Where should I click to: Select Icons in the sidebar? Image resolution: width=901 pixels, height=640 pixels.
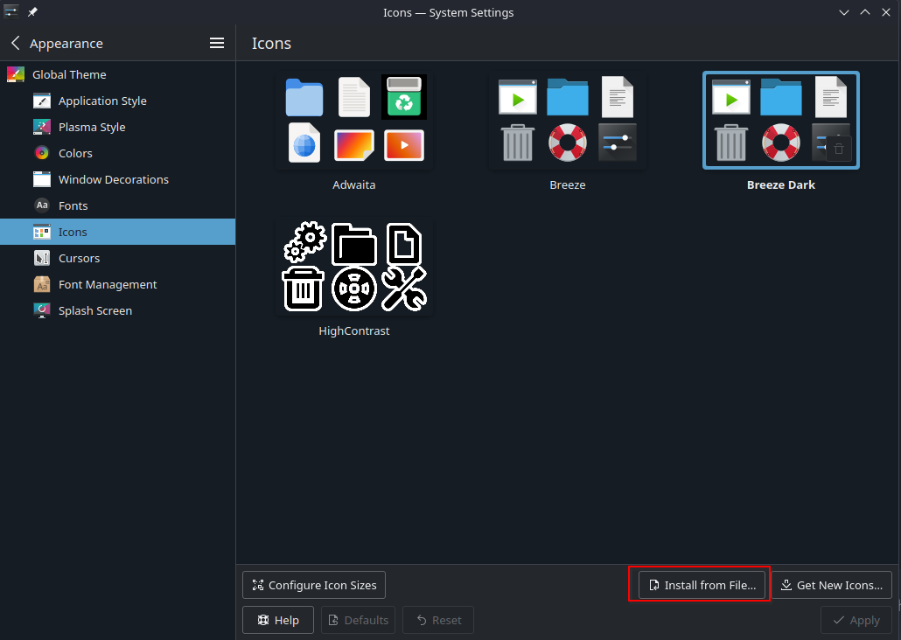click(x=118, y=232)
